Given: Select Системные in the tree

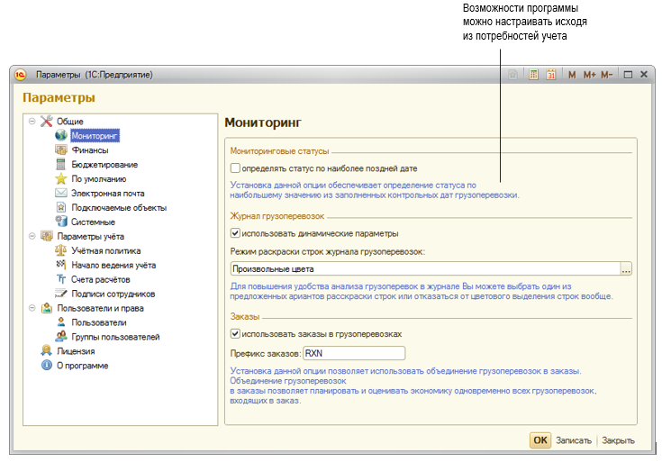Looking at the screenshot, I should click(x=93, y=222).
